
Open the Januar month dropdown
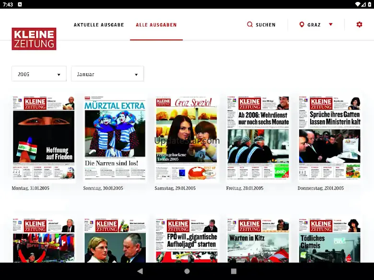107,74
